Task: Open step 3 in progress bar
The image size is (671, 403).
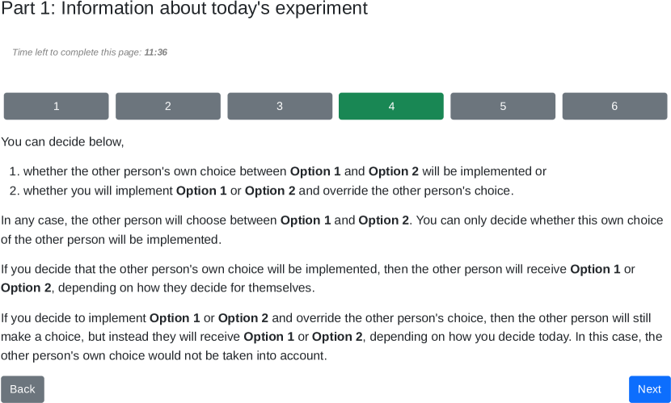Action: tap(280, 106)
